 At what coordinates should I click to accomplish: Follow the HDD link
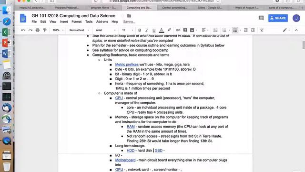click(131, 150)
